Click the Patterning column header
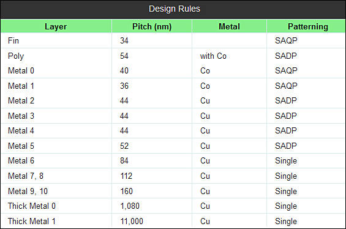 tap(307, 26)
